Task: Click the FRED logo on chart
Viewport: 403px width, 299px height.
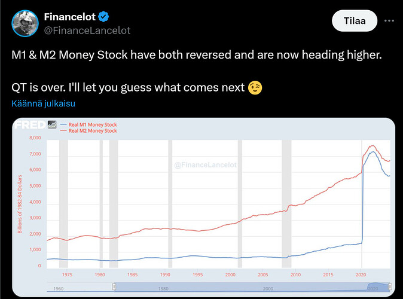Action: click(x=30, y=125)
